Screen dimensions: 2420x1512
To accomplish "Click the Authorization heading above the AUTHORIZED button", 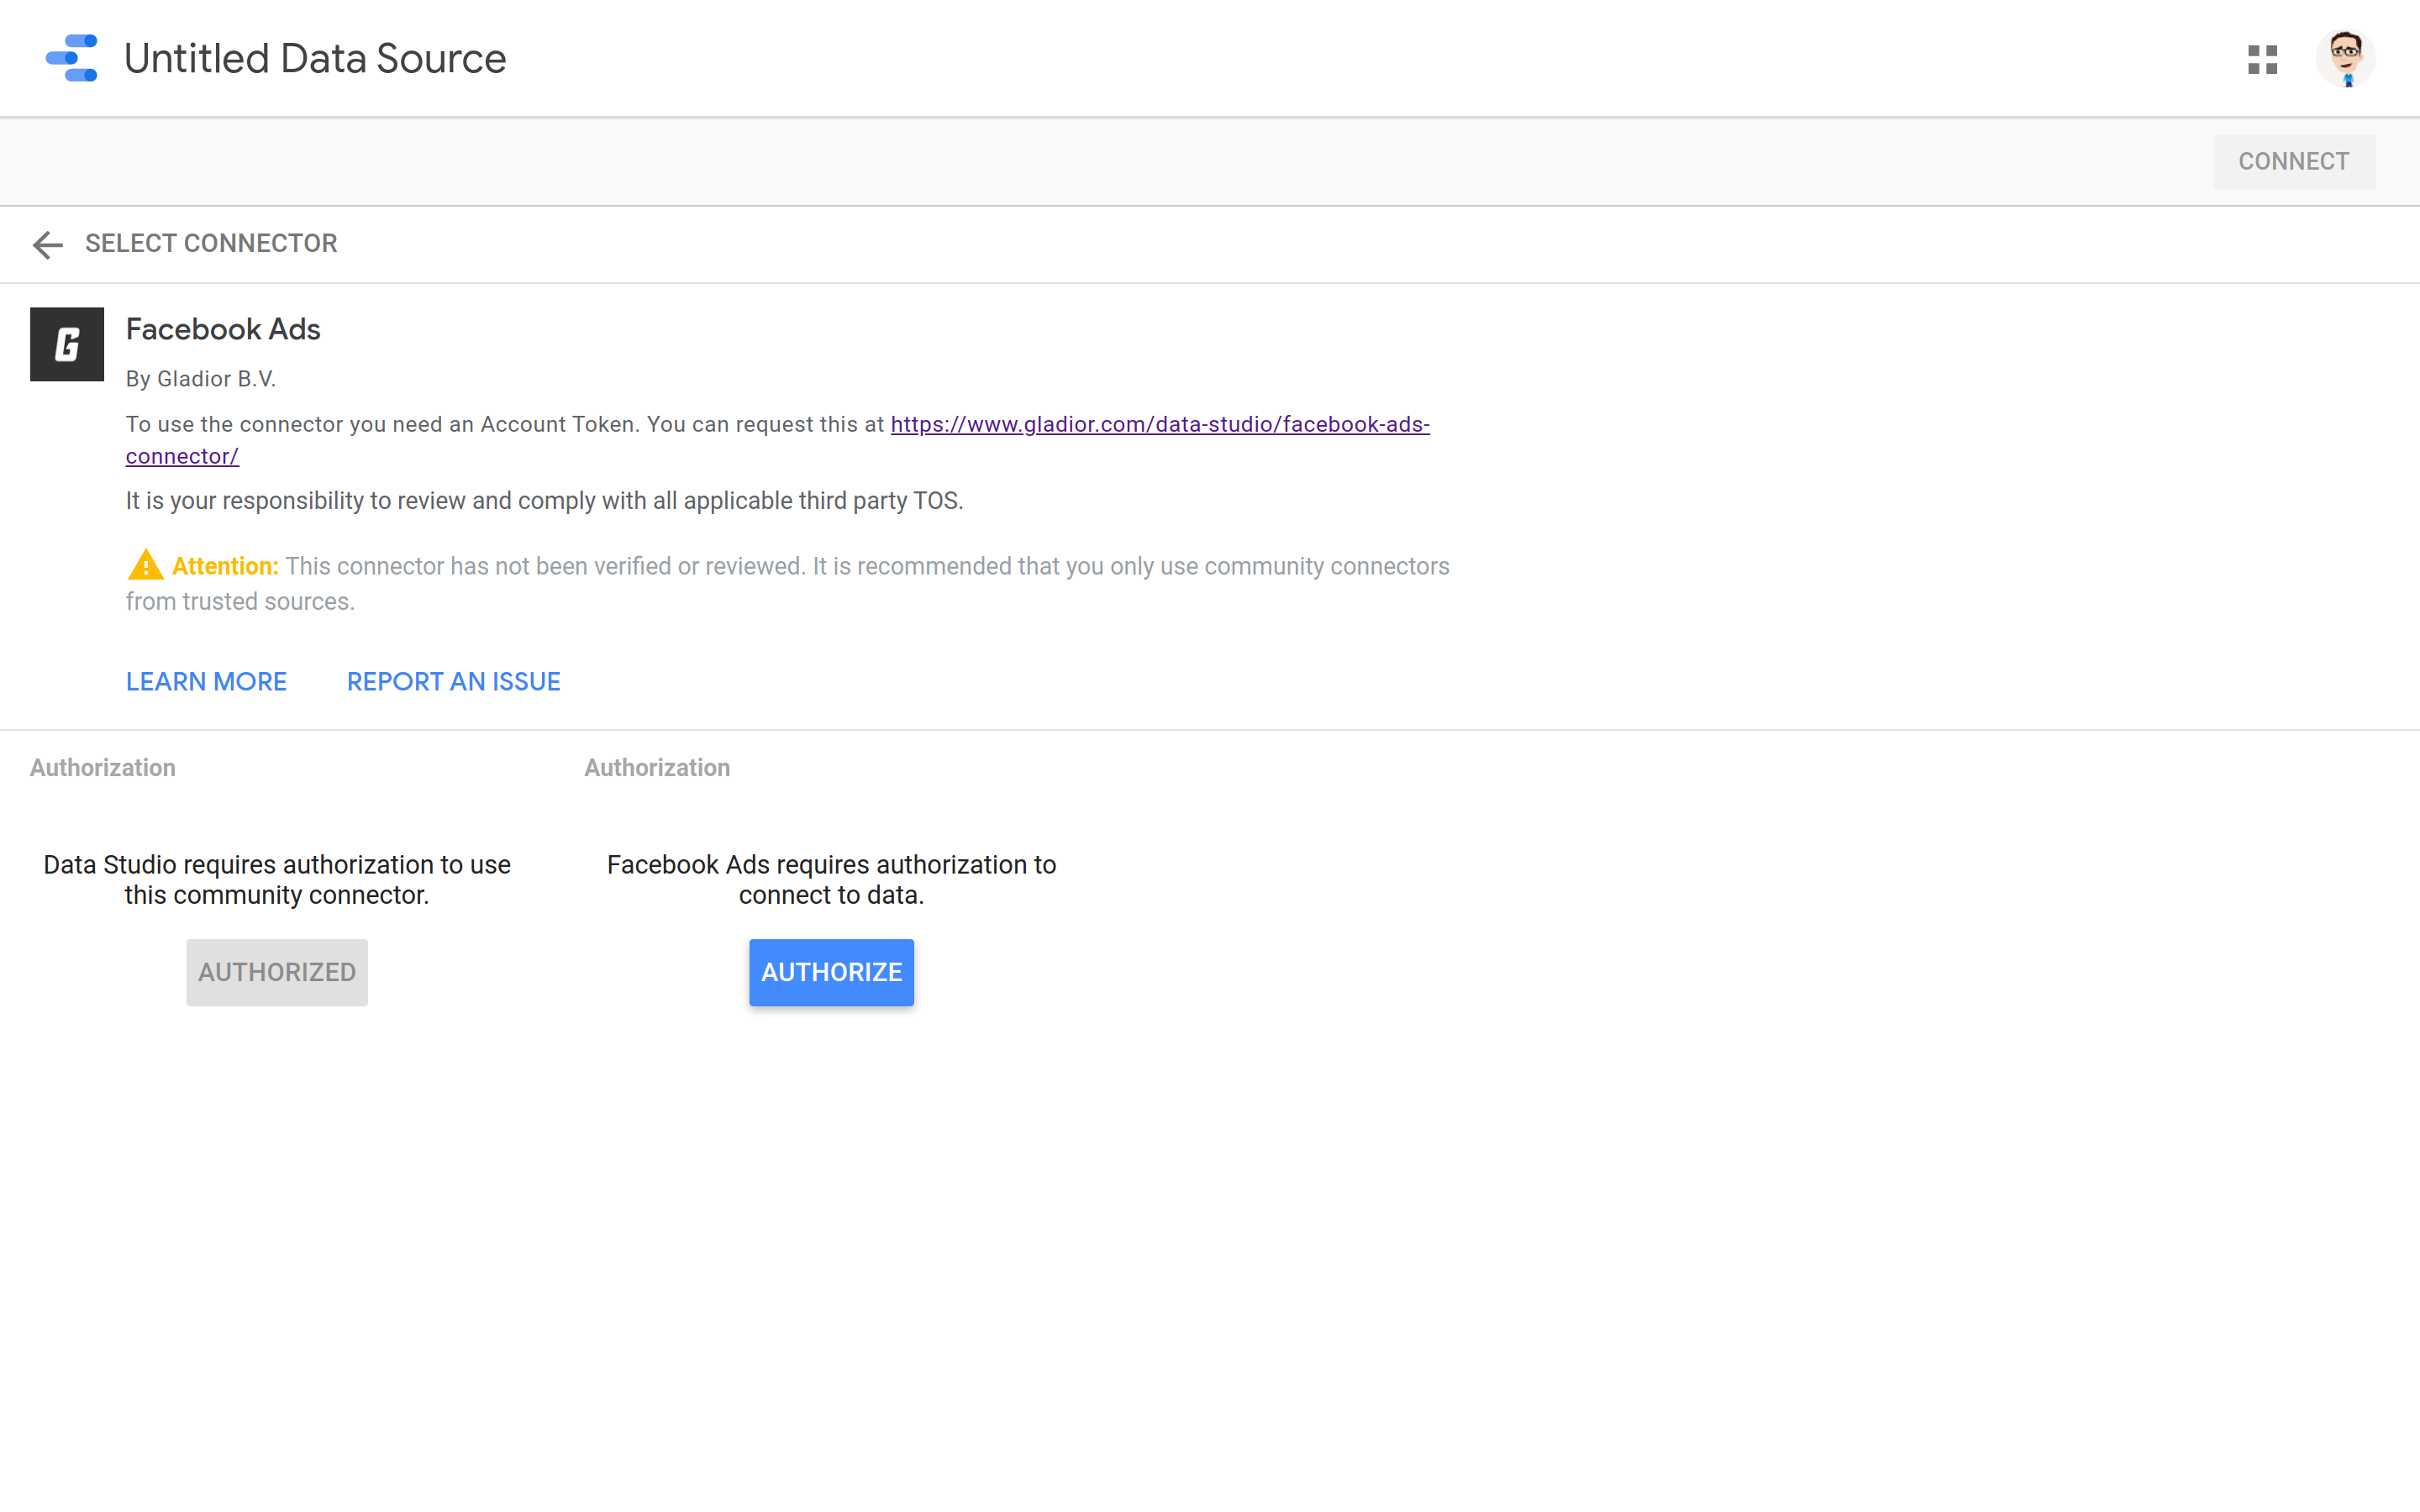I will [x=103, y=767].
